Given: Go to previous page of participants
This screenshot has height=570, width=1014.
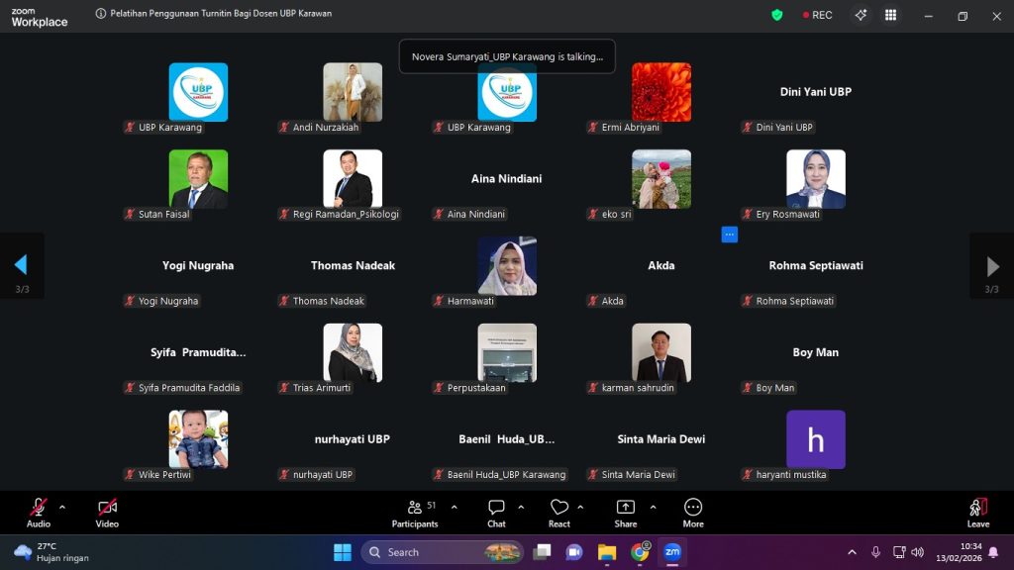Looking at the screenshot, I should coord(22,265).
